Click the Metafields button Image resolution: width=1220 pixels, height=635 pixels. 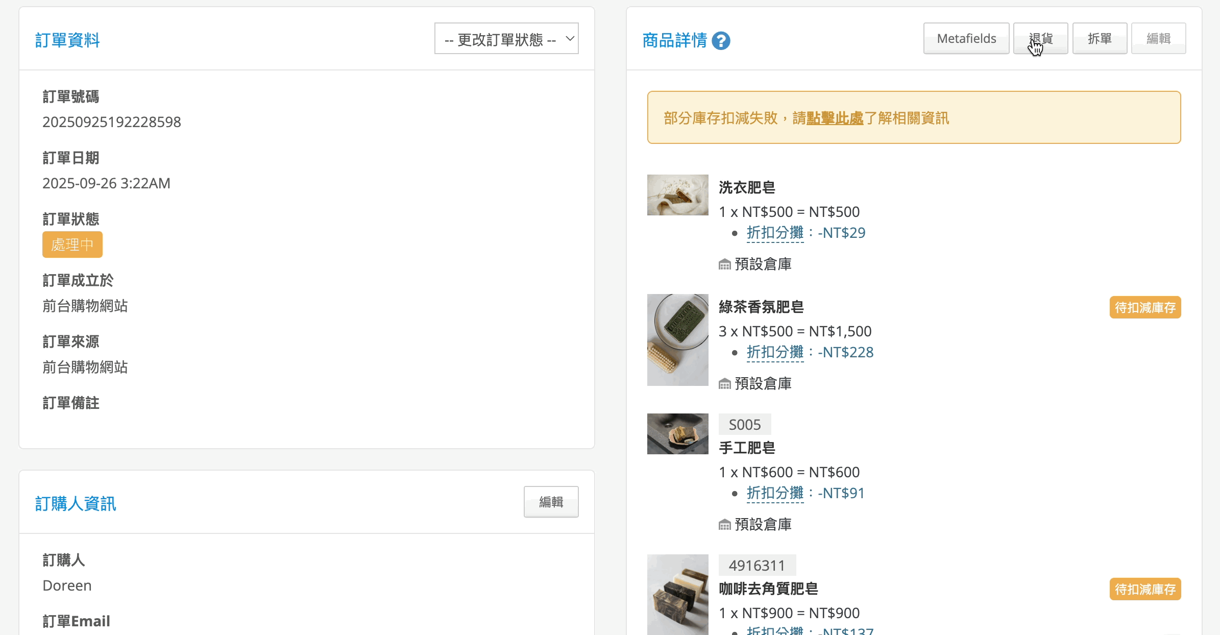pyautogui.click(x=966, y=39)
